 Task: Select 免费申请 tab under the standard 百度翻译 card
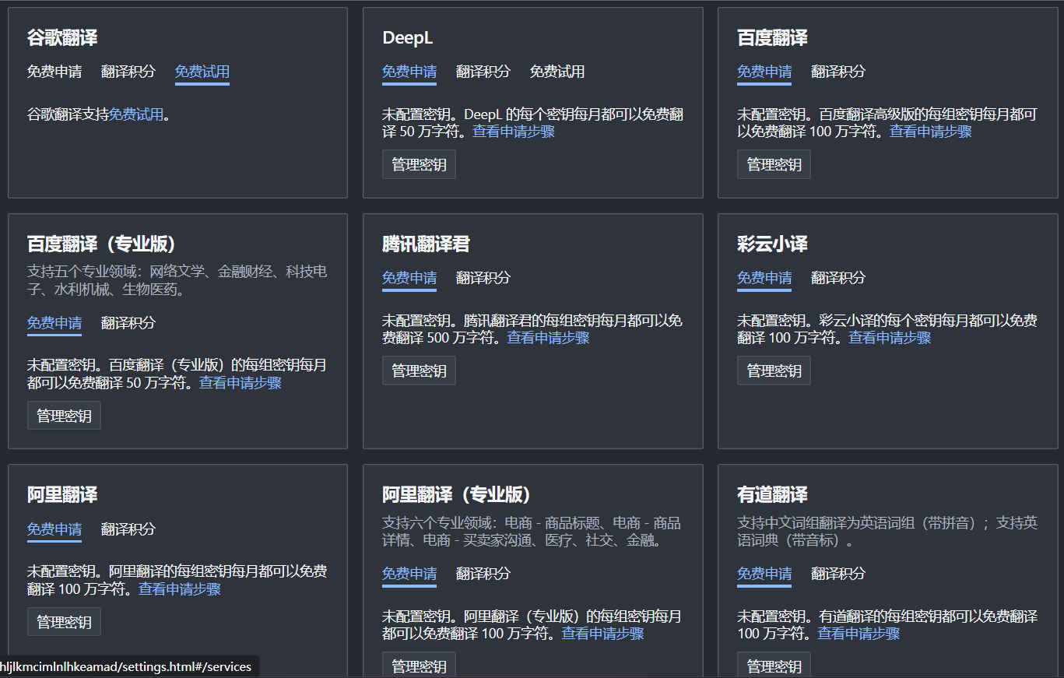coord(764,72)
